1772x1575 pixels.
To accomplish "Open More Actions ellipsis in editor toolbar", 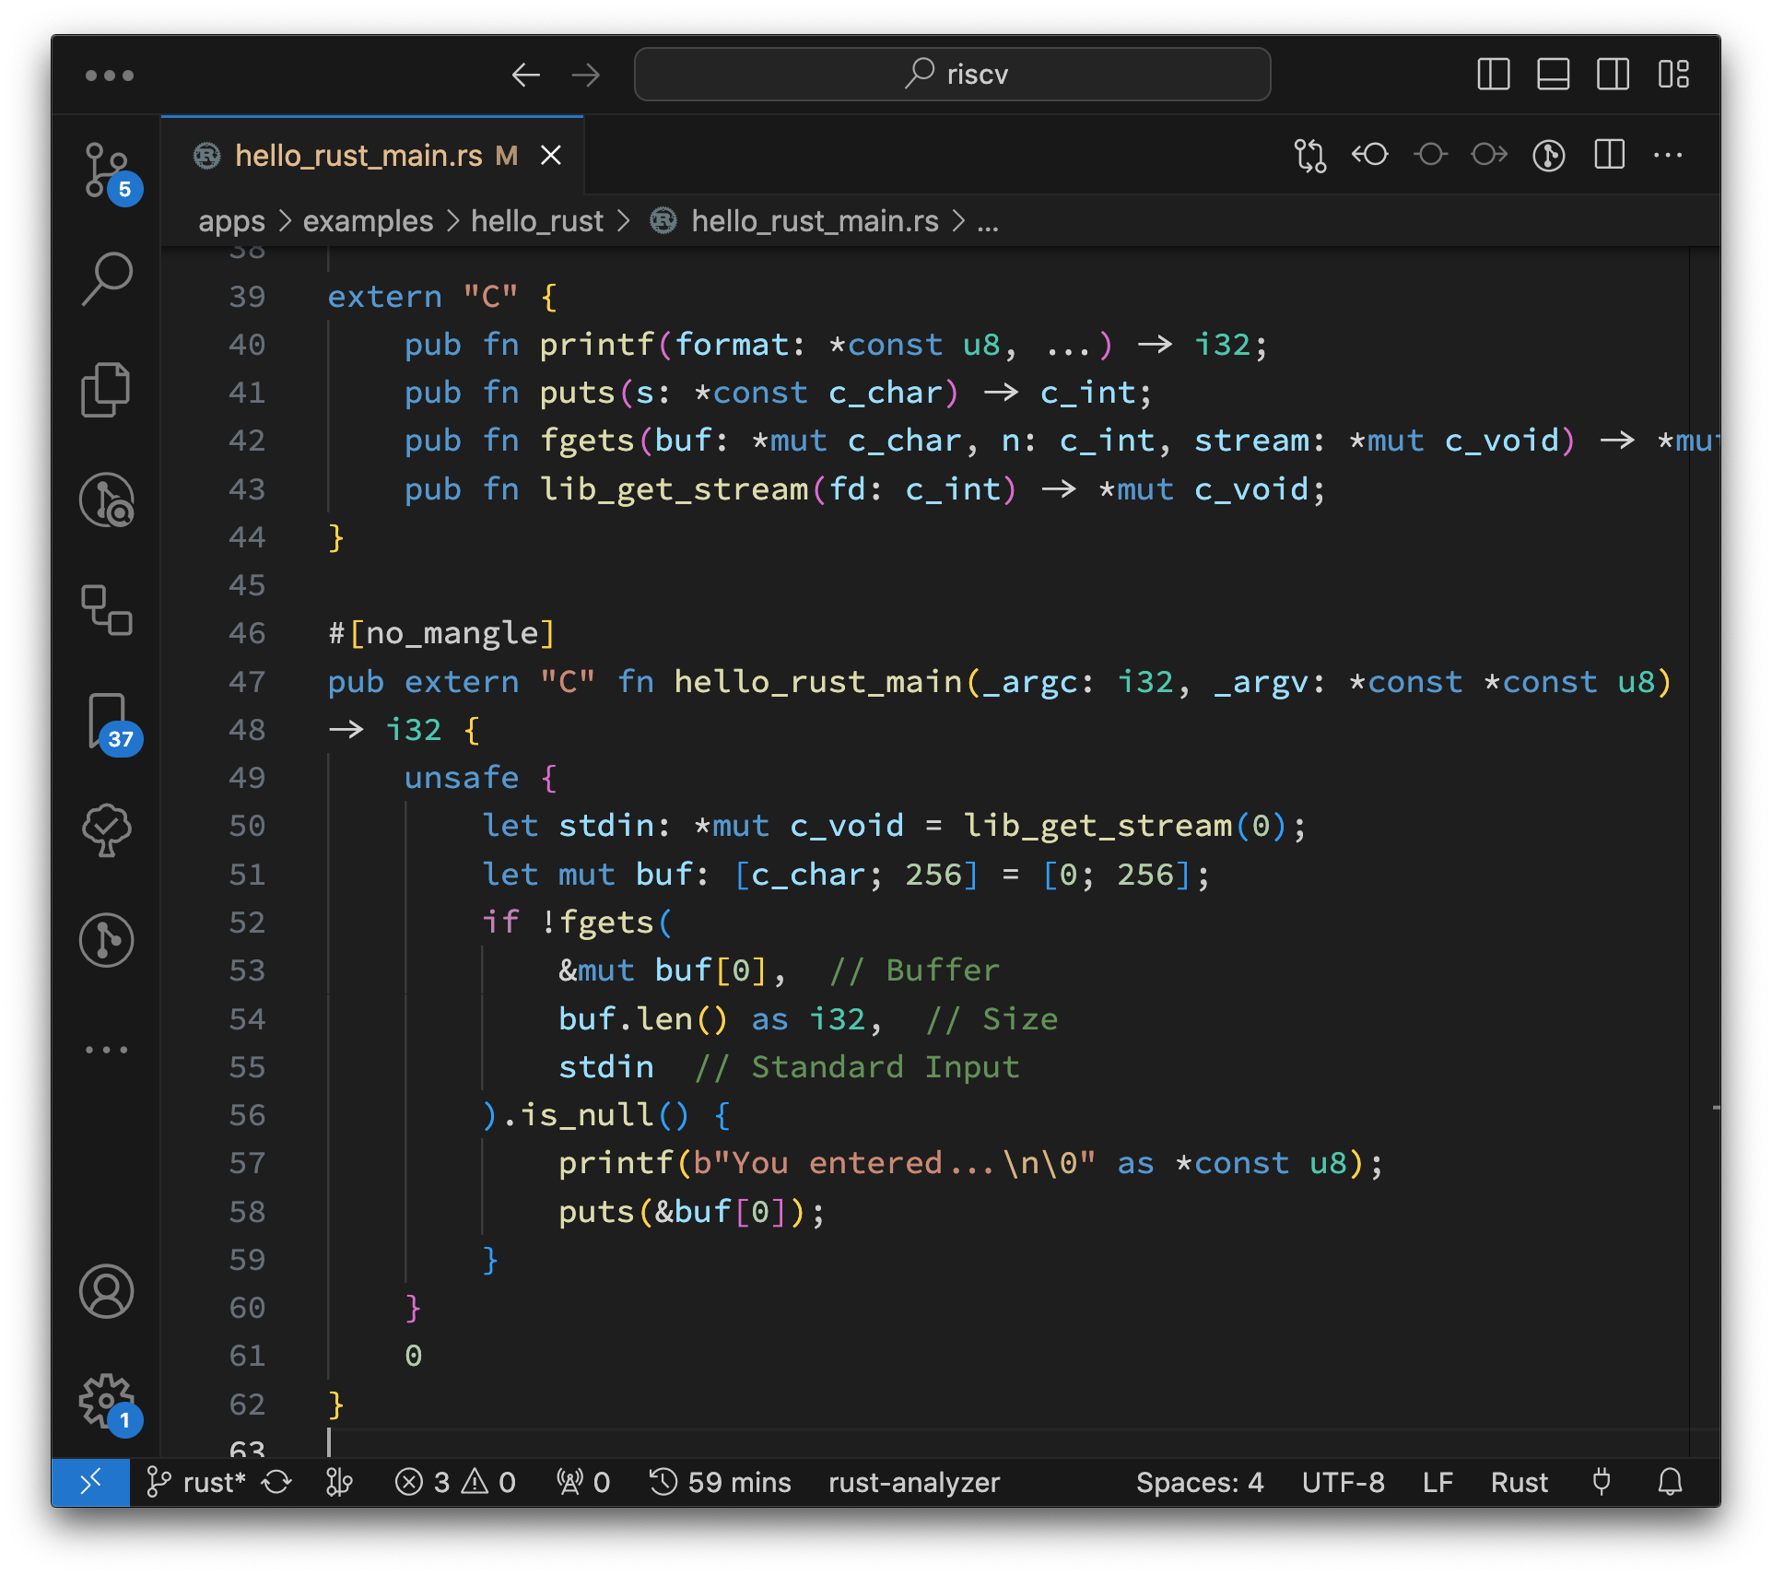I will [x=1668, y=155].
